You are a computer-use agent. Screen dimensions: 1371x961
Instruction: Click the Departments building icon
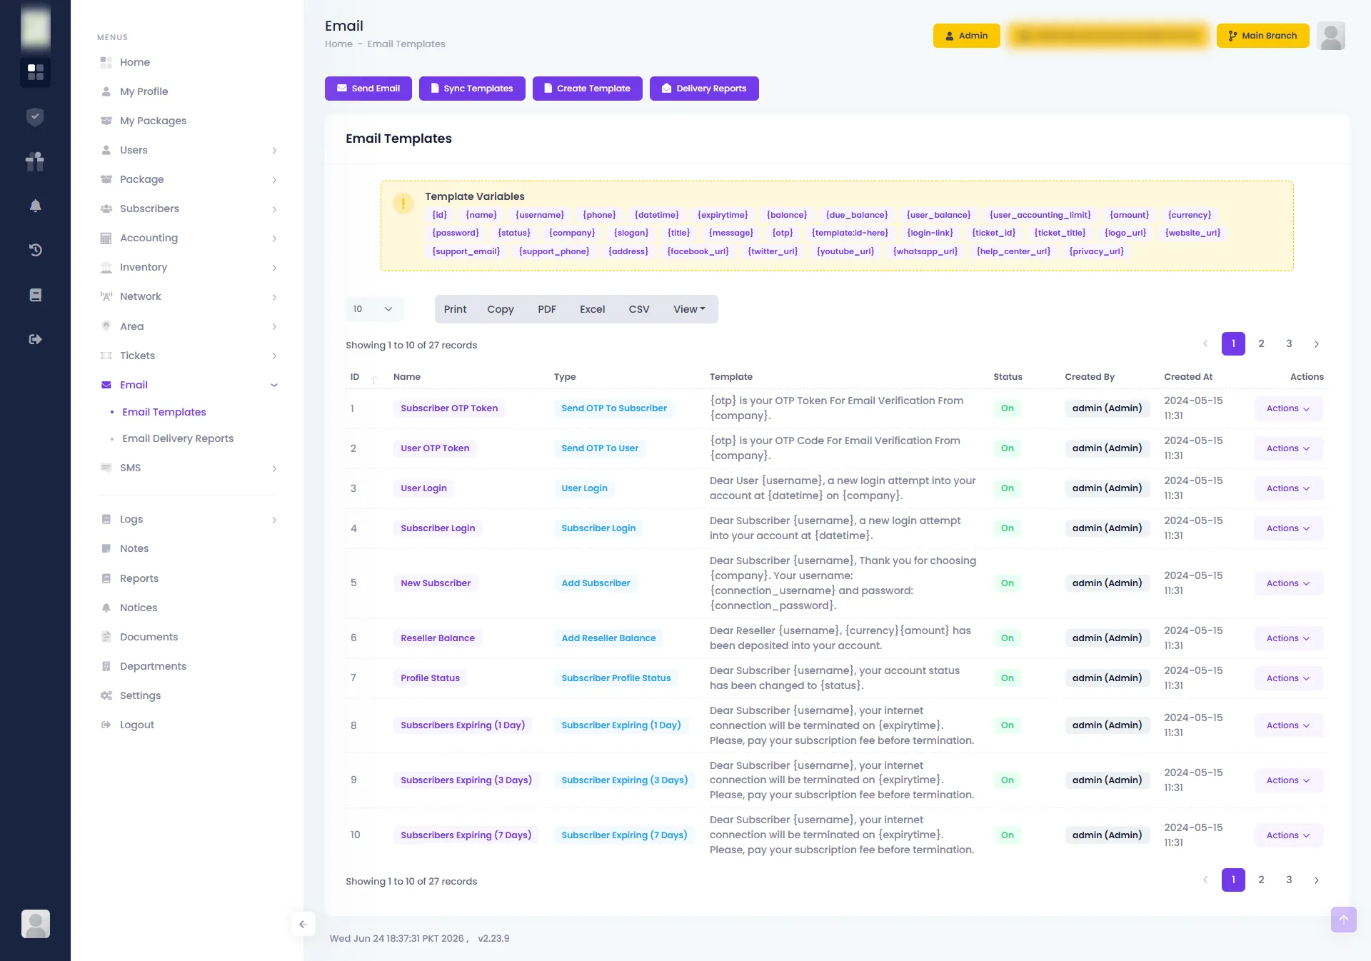[x=106, y=666]
